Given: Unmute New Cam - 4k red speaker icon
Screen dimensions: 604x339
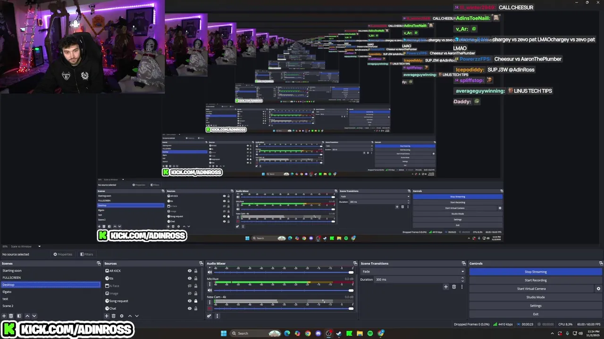Looking at the screenshot, I should click(x=210, y=308).
